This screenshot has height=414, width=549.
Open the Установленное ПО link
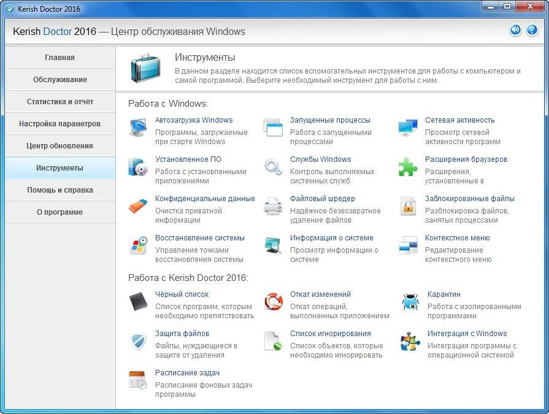pyautogui.click(x=188, y=159)
